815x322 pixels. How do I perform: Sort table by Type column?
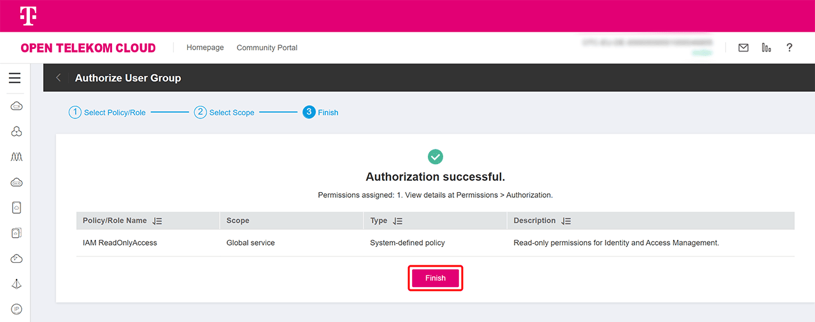click(x=398, y=221)
